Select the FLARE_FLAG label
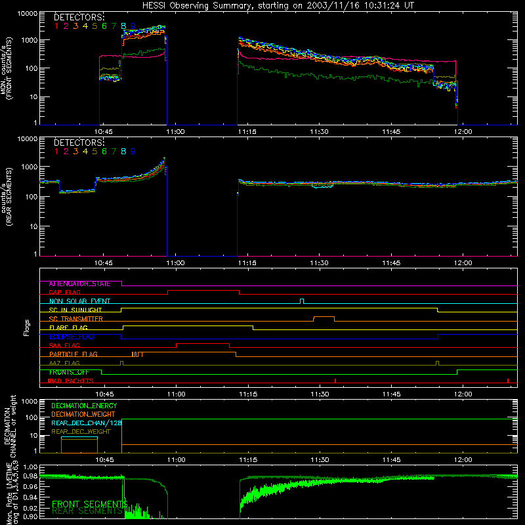525x525 pixels. pyautogui.click(x=68, y=327)
